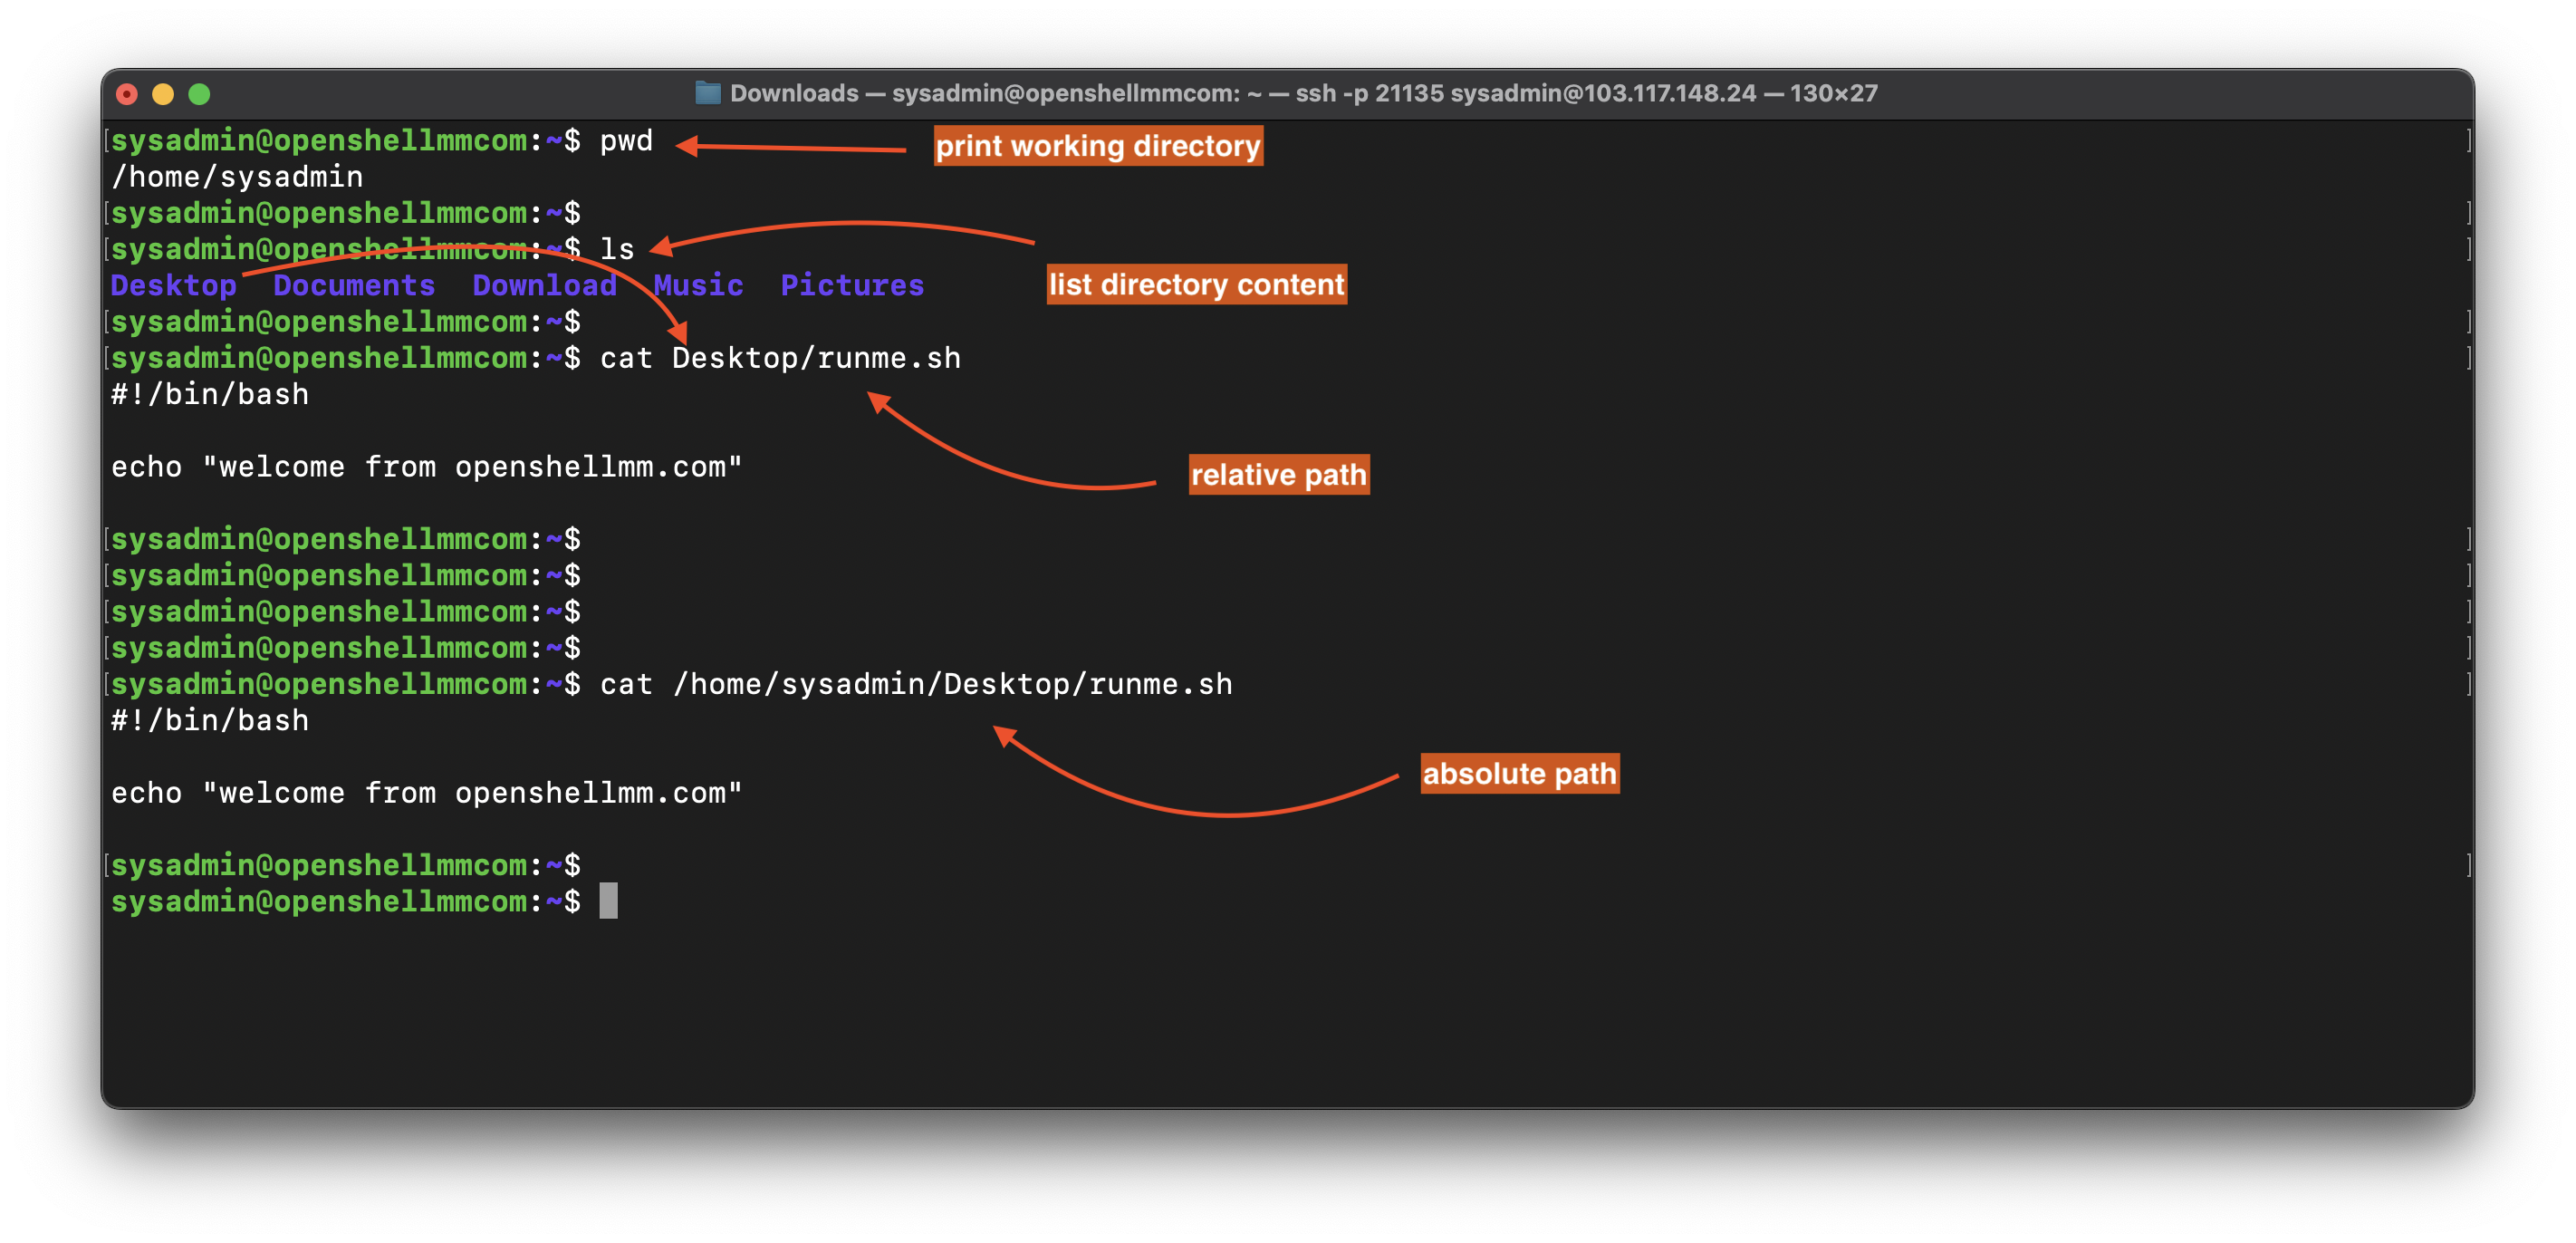The height and width of the screenshot is (1243, 2576).
Task: Click the Download directory in ls output
Action: pyautogui.click(x=544, y=286)
